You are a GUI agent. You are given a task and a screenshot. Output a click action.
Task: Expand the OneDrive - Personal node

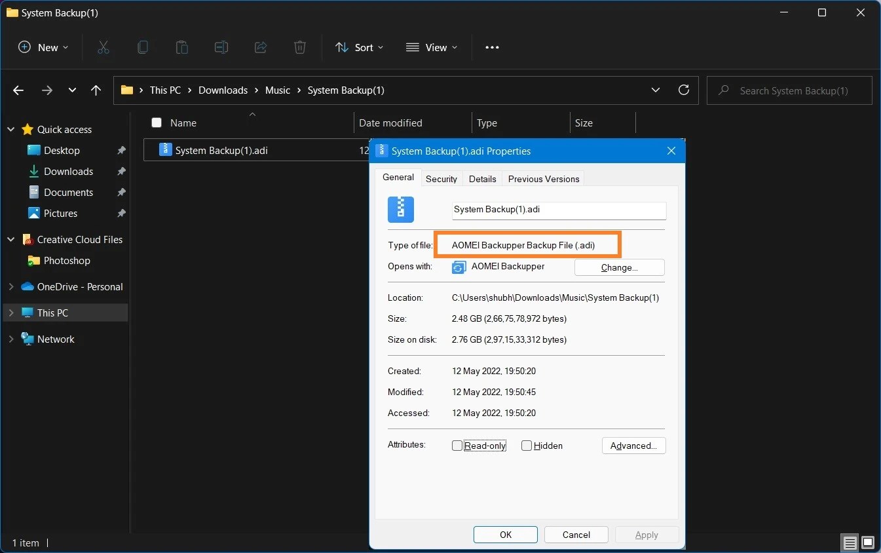(x=10, y=286)
